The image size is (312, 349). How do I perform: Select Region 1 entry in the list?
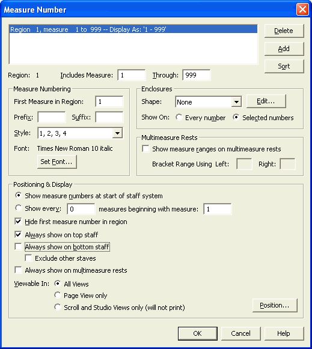click(x=133, y=29)
